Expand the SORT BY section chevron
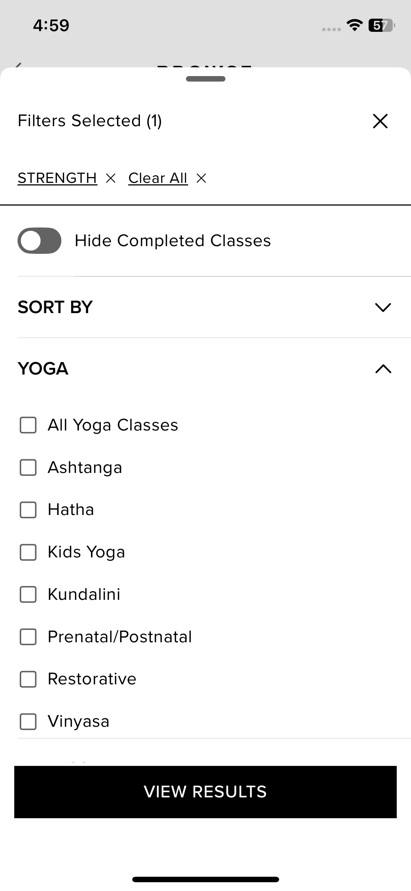Viewport: 411px width, 891px height. pyautogui.click(x=383, y=307)
